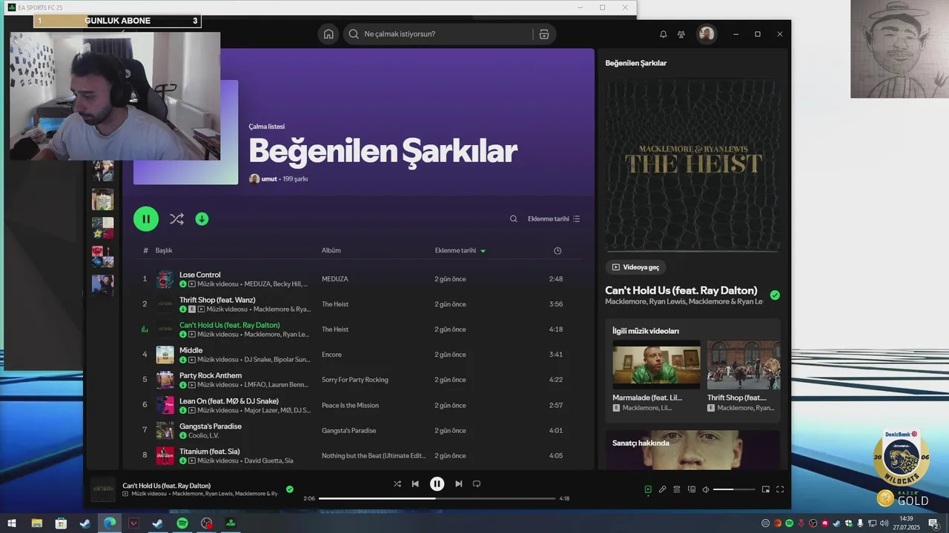Toggle shuffle in bottom player bar
949x533 pixels.
[397, 483]
